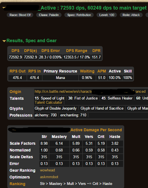
Task: Click the 15: Speed of Light talent
Action: click(49, 98)
